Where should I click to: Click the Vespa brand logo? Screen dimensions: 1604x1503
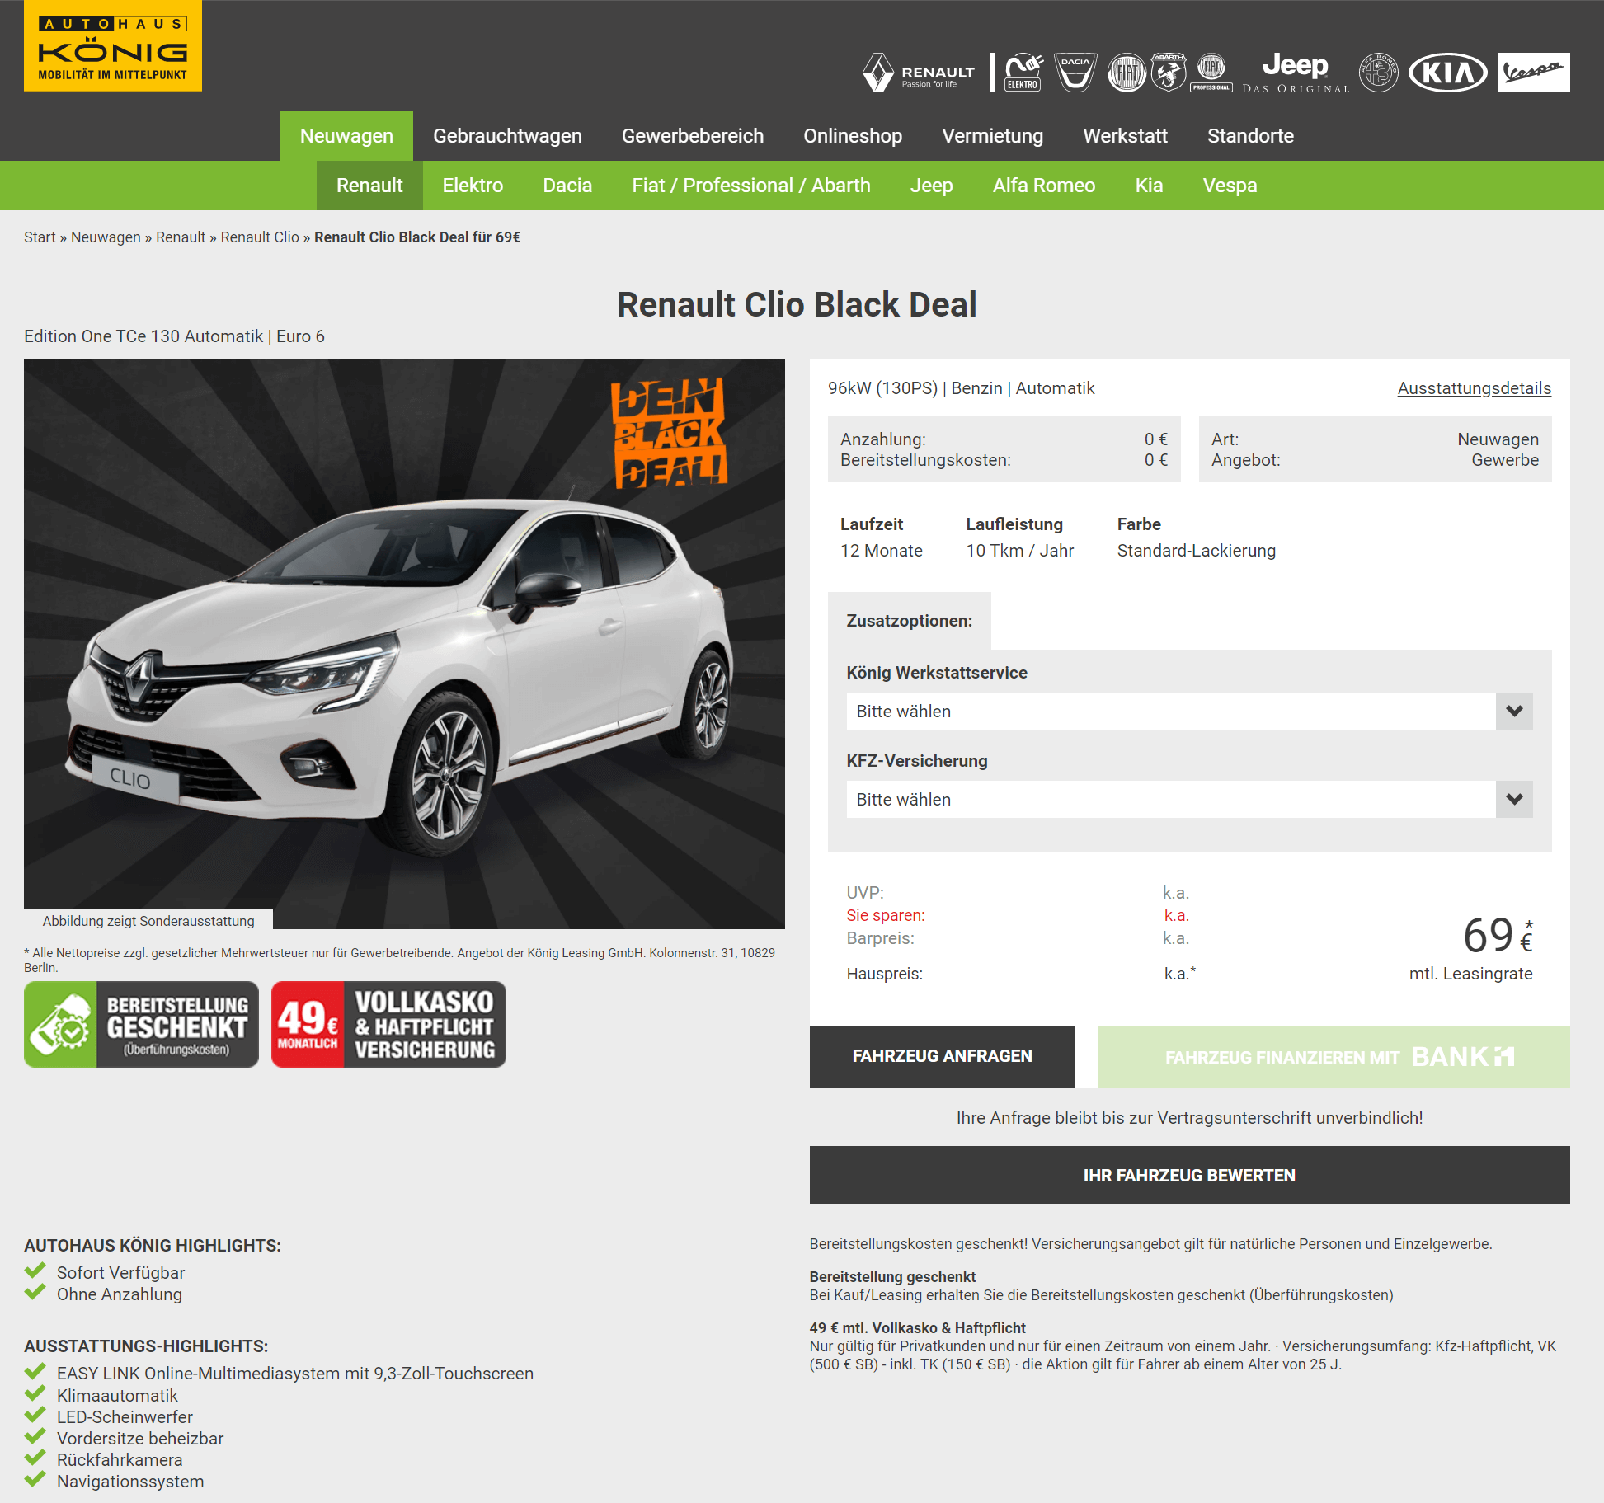[1534, 73]
